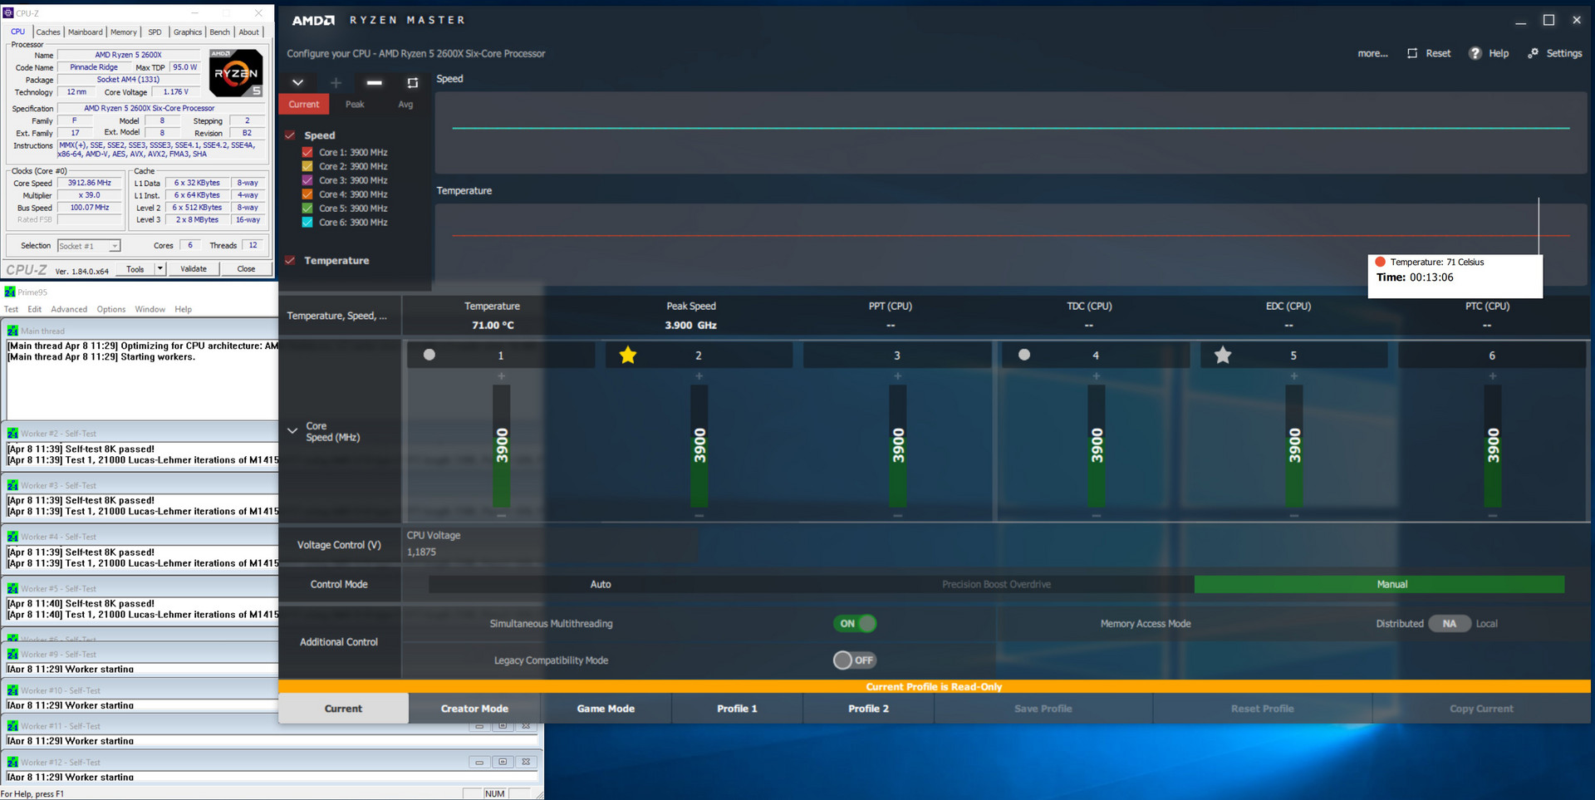Click the gray star on core 5

click(1223, 356)
